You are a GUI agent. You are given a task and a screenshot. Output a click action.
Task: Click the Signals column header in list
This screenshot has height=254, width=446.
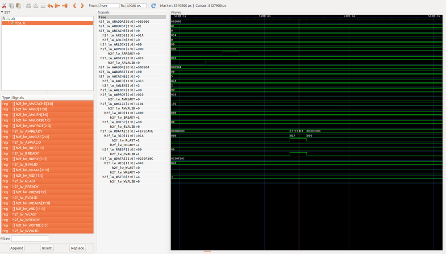pyautogui.click(x=18, y=98)
